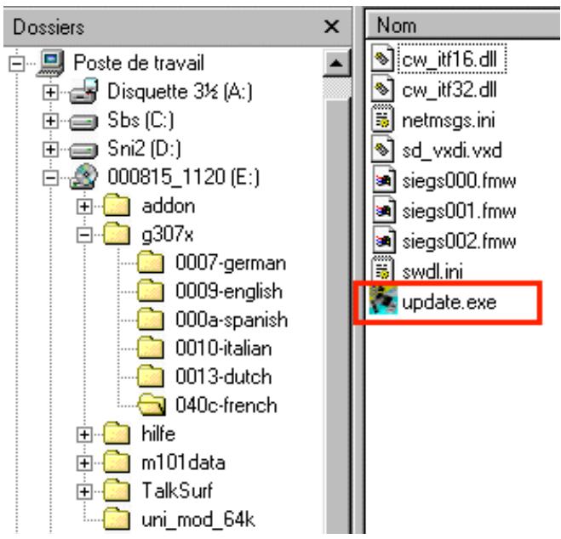Close the Dossiers pane
The image size is (561, 539).
(x=331, y=27)
